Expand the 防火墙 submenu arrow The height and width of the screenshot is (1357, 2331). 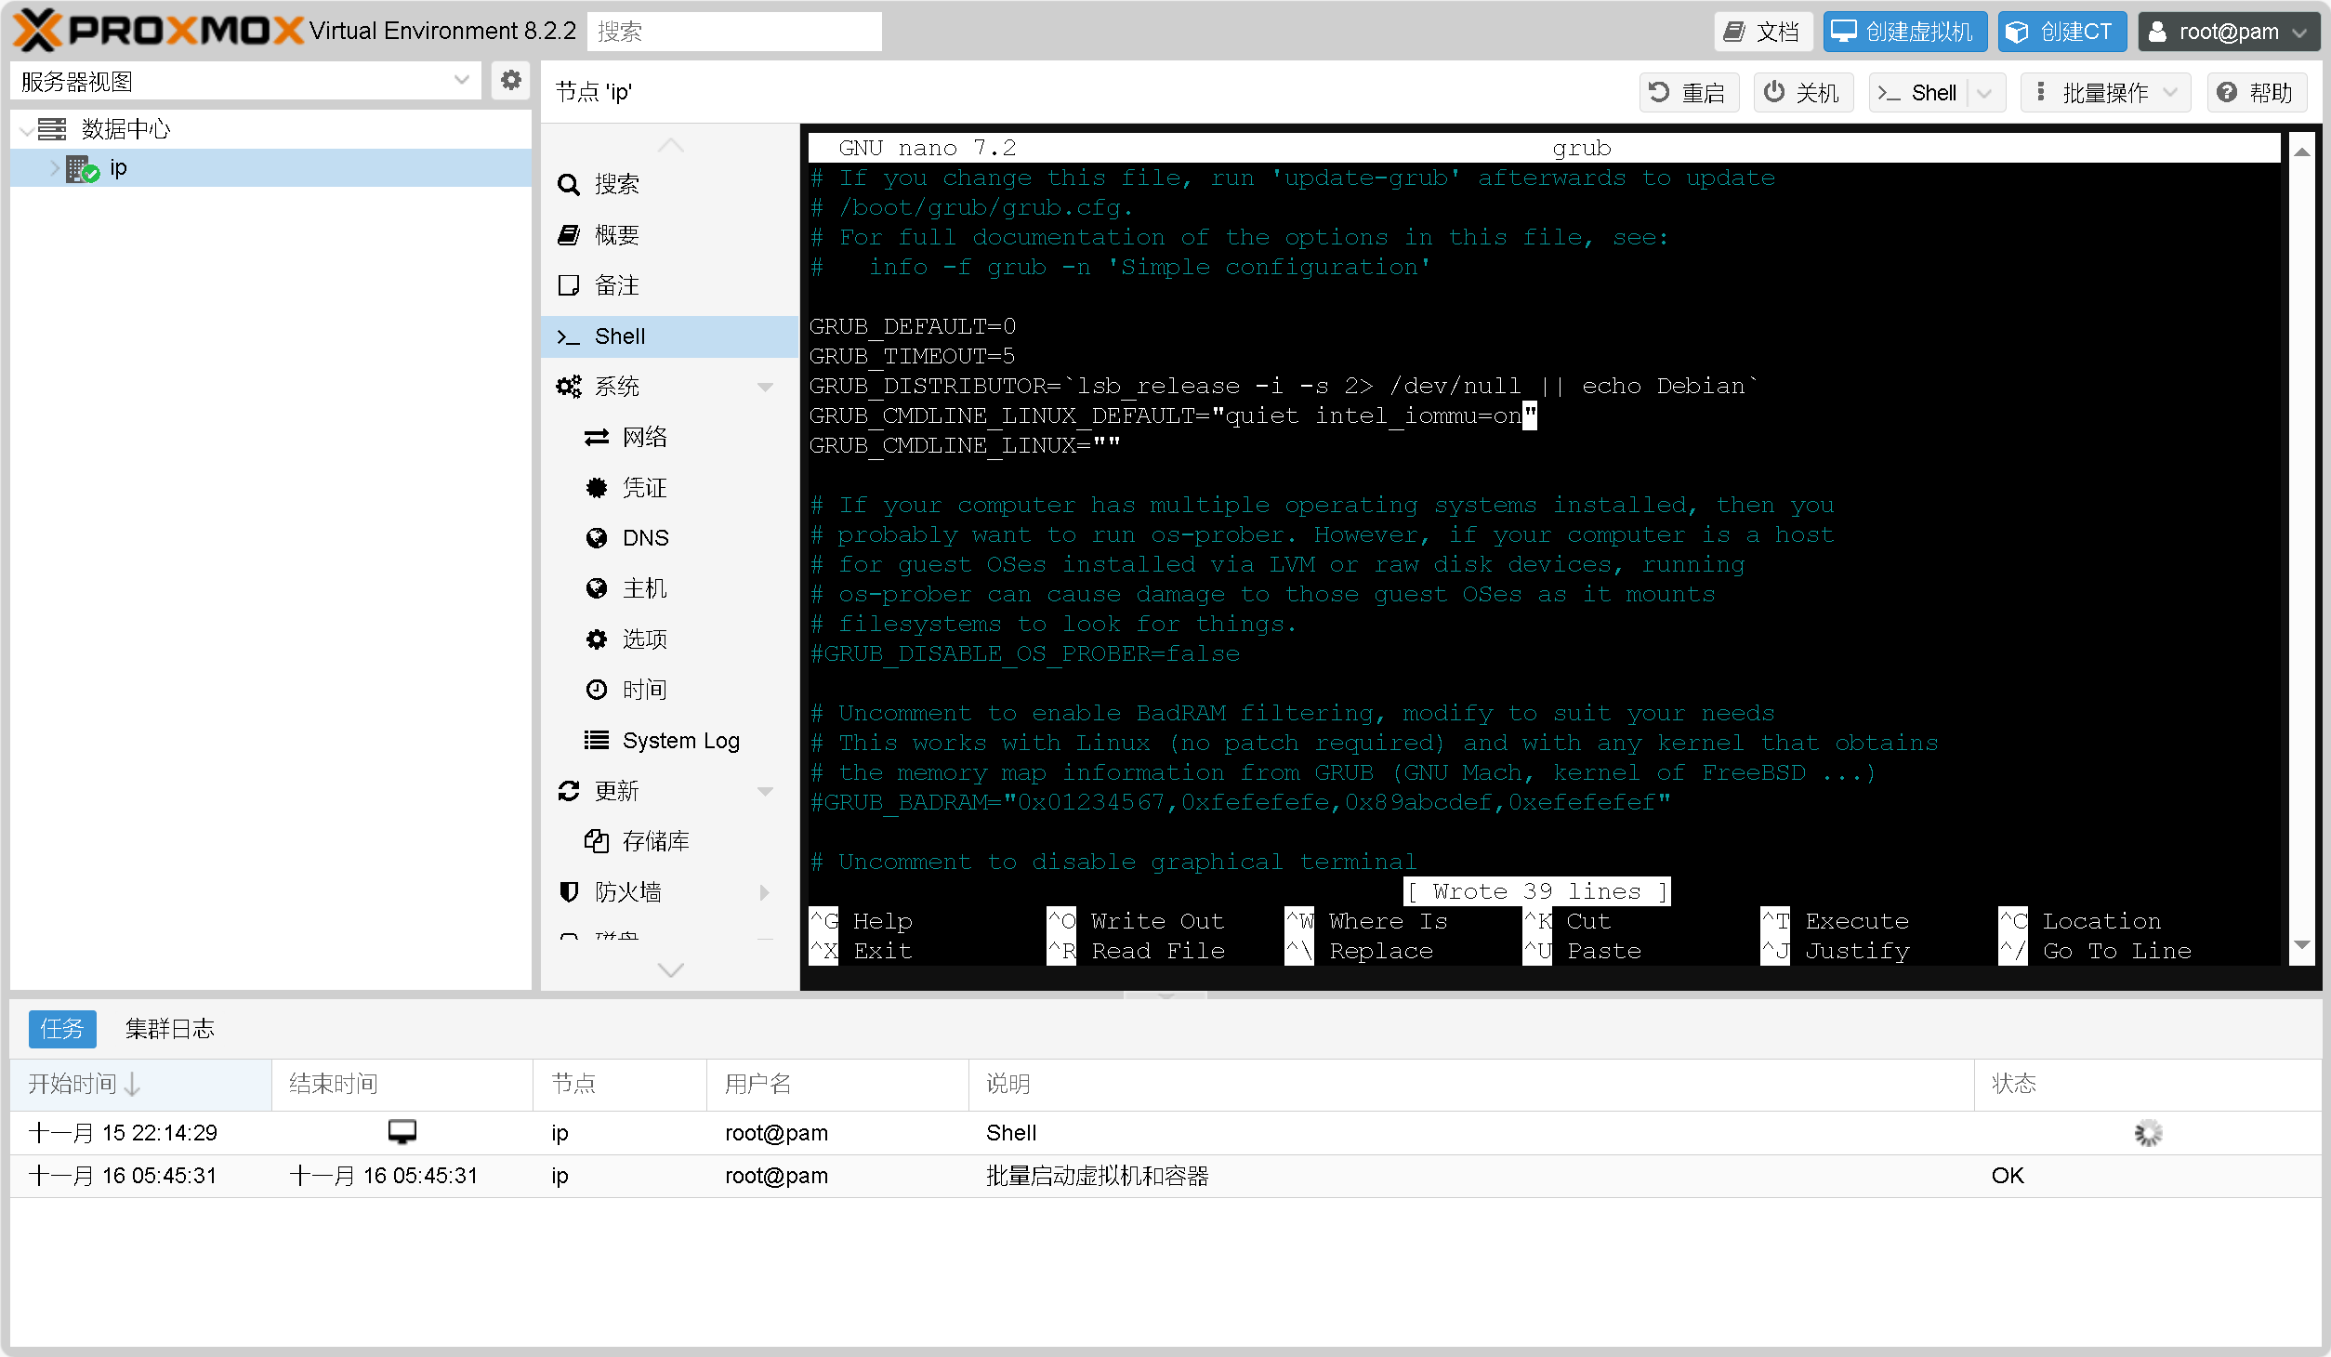[x=765, y=892]
